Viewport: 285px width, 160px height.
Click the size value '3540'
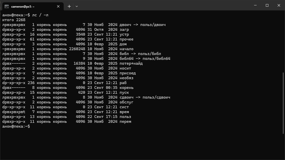pyautogui.click(x=81, y=34)
